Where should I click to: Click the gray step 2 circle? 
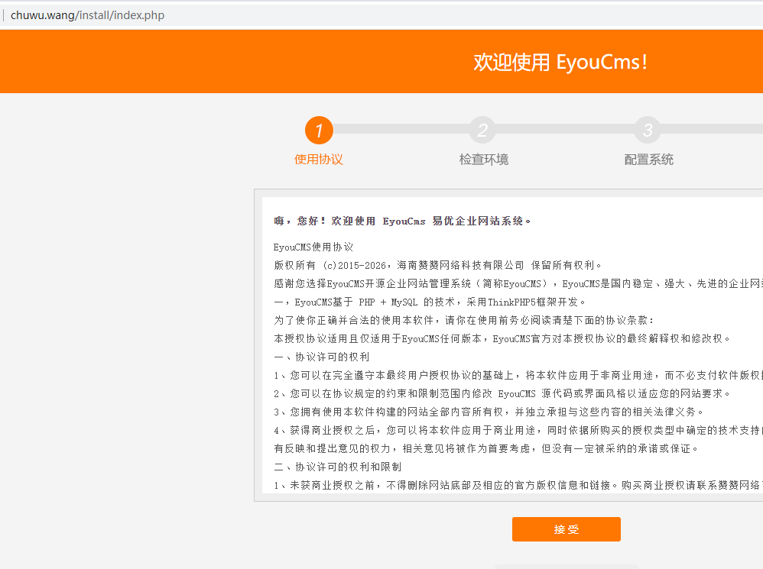coord(482,130)
